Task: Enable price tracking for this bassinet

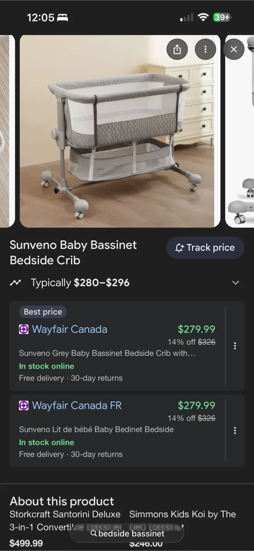Action: (205, 248)
